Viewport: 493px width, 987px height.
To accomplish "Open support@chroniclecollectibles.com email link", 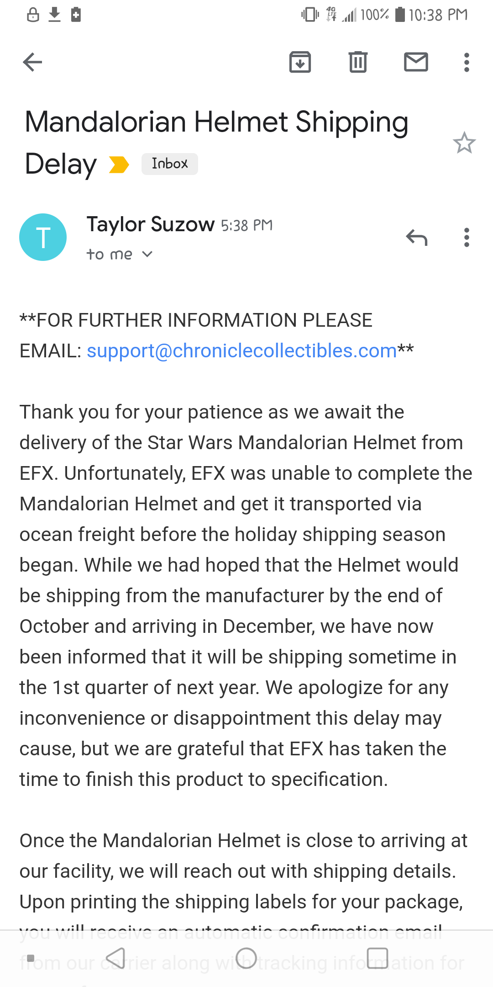I will click(x=241, y=351).
